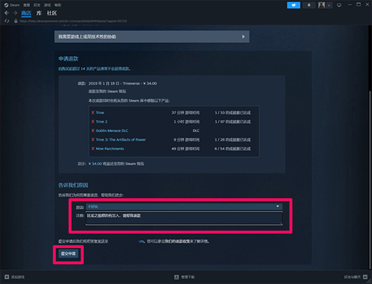Screen dimensions: 372x284
Task: Submit the refund with 提交申请 button
Action: pos(68,254)
